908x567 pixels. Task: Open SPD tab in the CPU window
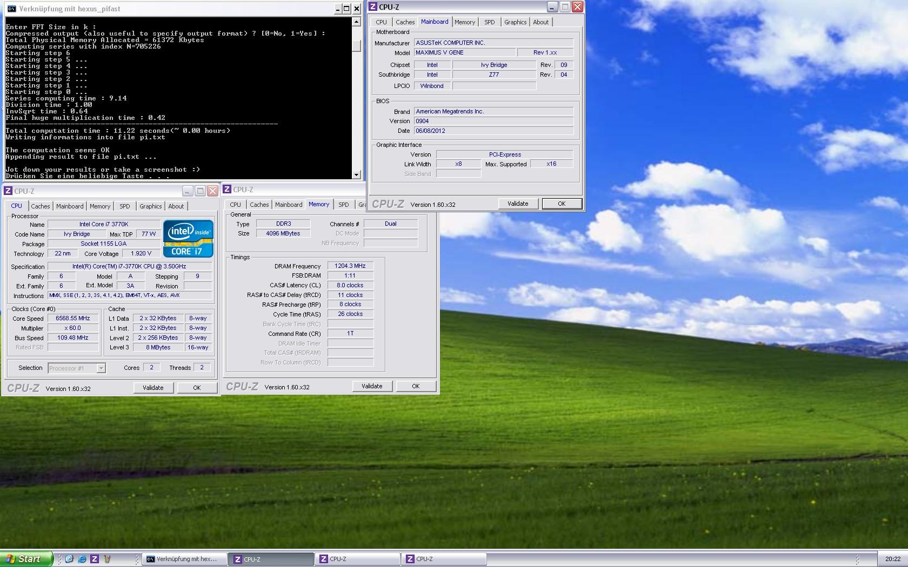[x=124, y=206]
